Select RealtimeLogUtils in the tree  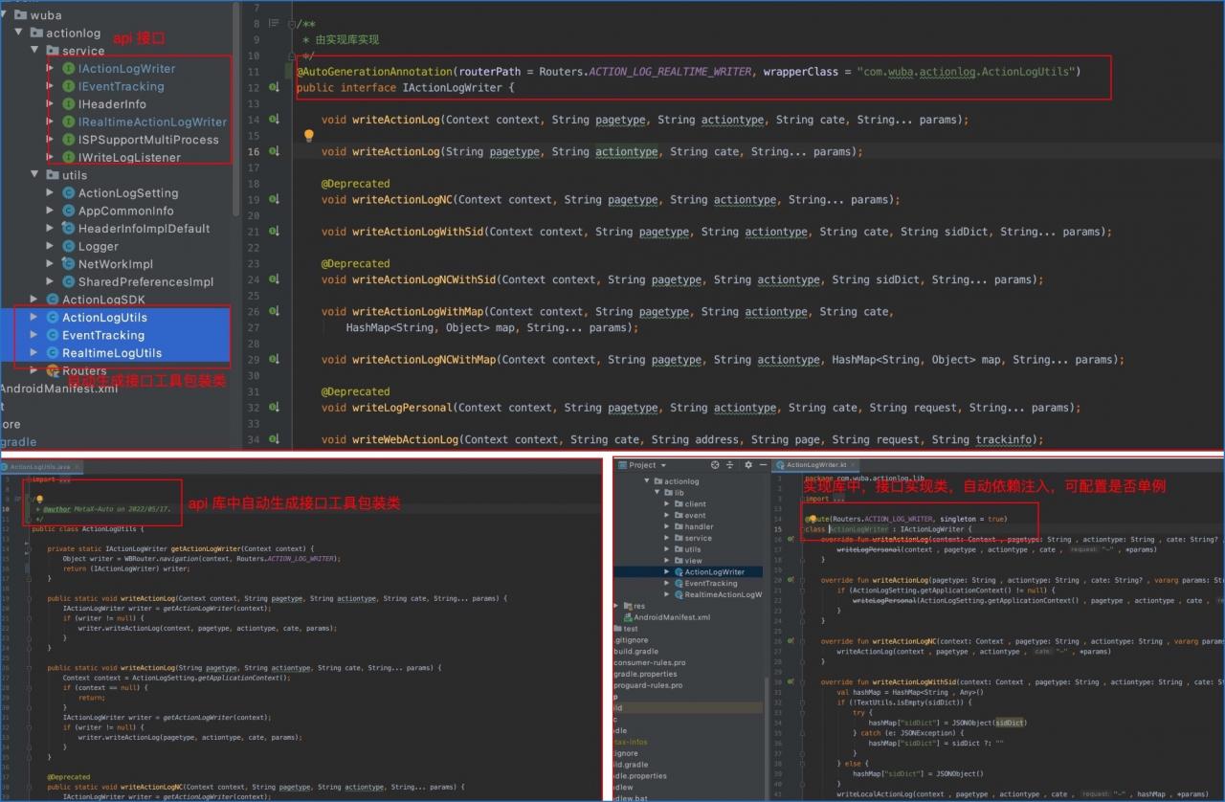112,353
